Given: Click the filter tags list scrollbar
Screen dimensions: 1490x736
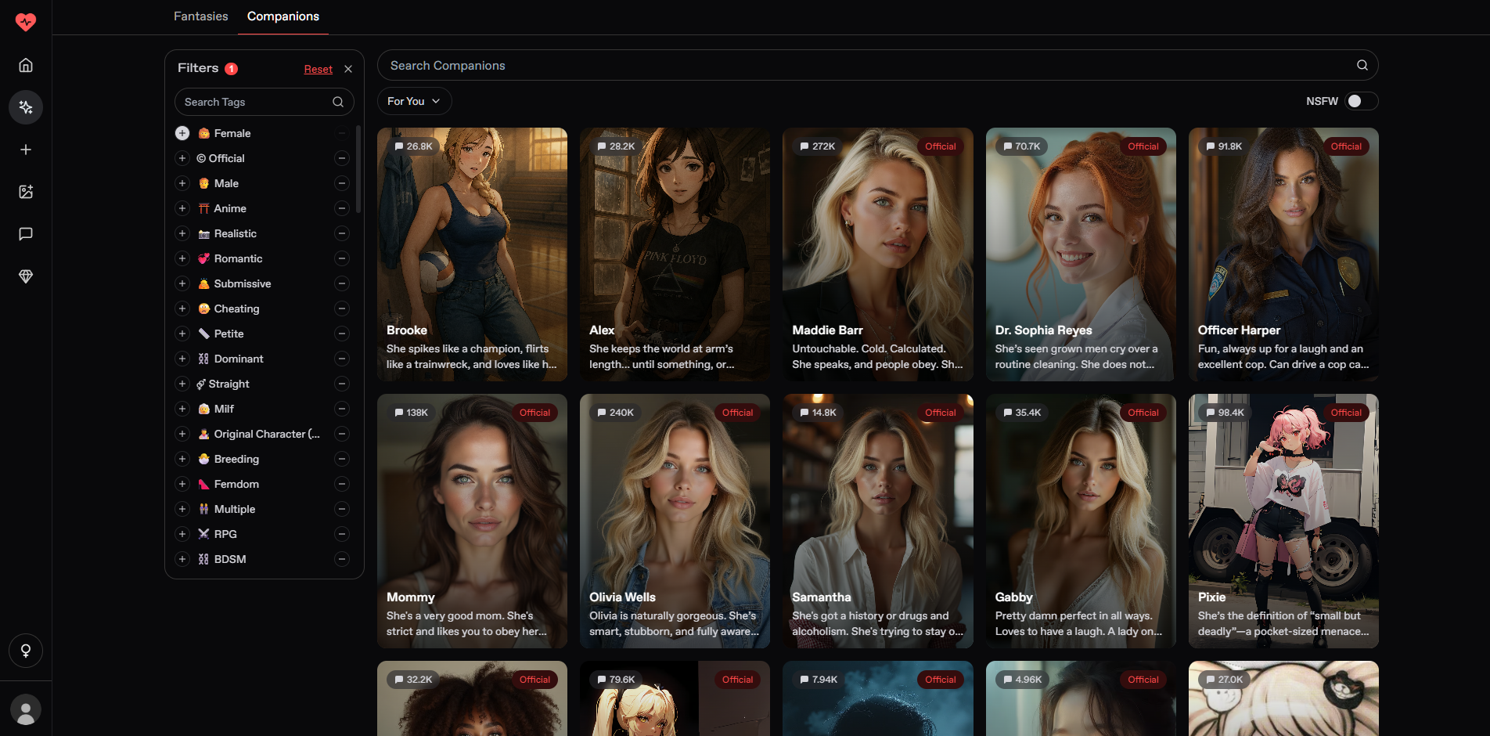Looking at the screenshot, I should [358, 169].
